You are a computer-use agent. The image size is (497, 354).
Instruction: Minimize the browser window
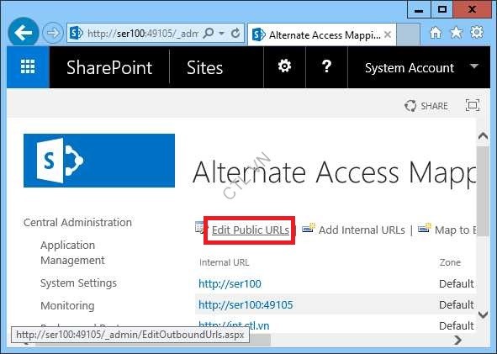coord(419,10)
